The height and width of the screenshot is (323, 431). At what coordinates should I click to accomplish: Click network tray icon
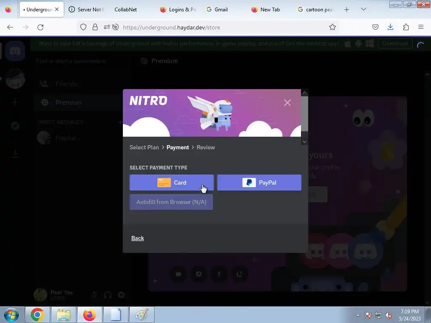[378, 315]
